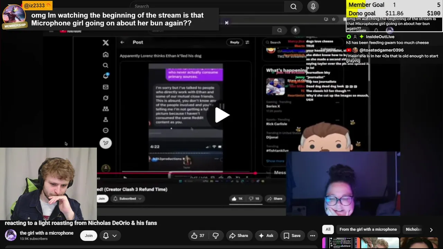Image resolution: width=443 pixels, height=249 pixels.
Task: Open the three-dot more actions menu
Action: coord(313,236)
